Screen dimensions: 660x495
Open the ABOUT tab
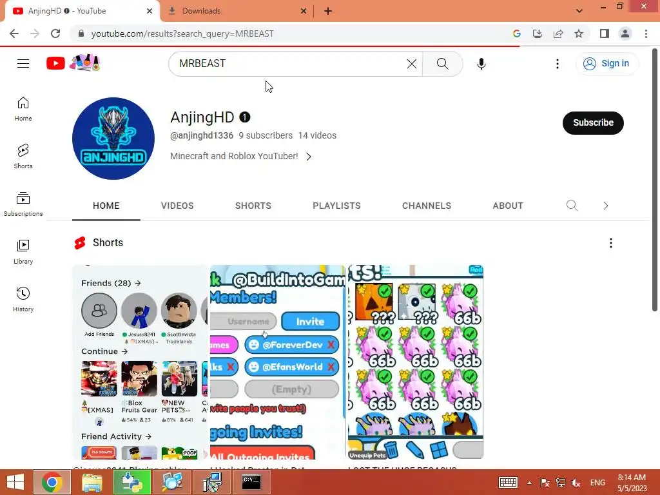(508, 206)
